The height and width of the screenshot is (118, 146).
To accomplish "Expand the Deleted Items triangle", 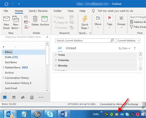I will click(3, 67).
